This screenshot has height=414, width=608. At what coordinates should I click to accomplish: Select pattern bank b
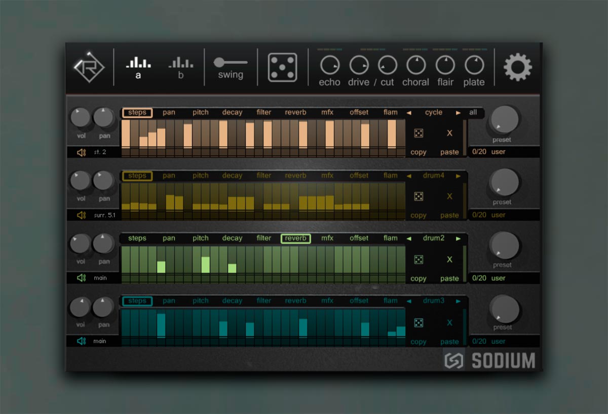(181, 68)
